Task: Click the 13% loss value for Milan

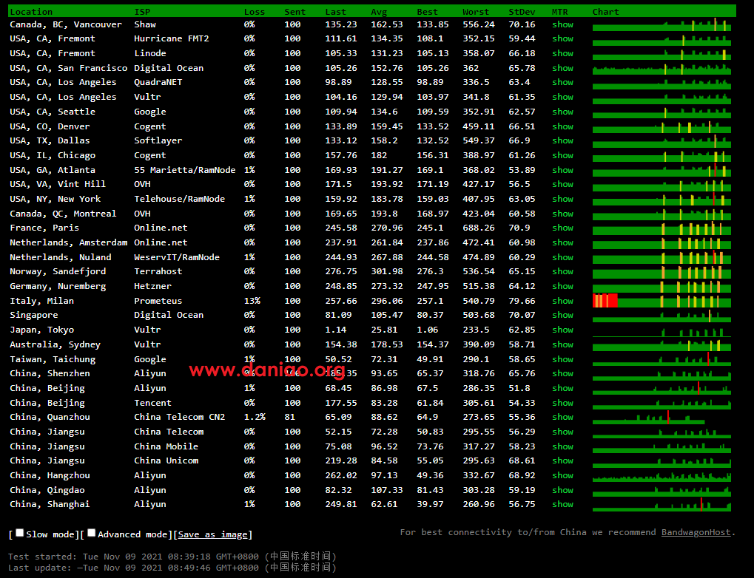Action: click(x=252, y=301)
